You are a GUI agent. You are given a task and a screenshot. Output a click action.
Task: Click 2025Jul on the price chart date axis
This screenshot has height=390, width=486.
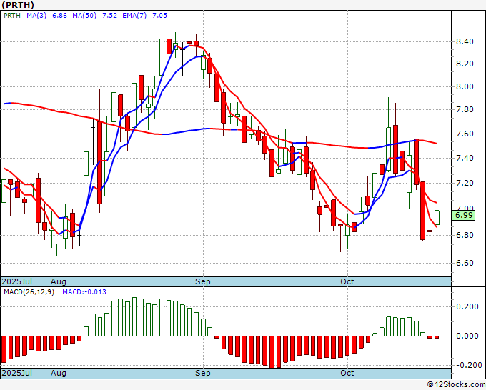[17, 281]
